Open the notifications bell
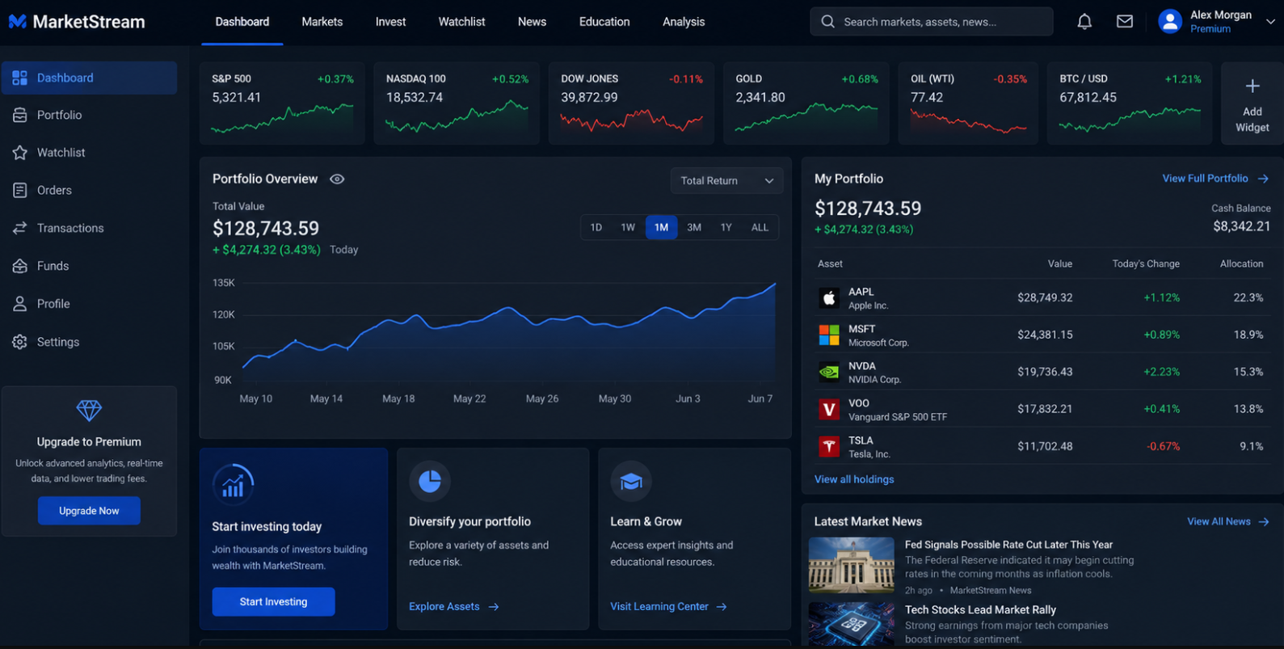The height and width of the screenshot is (649, 1284). pyautogui.click(x=1084, y=22)
